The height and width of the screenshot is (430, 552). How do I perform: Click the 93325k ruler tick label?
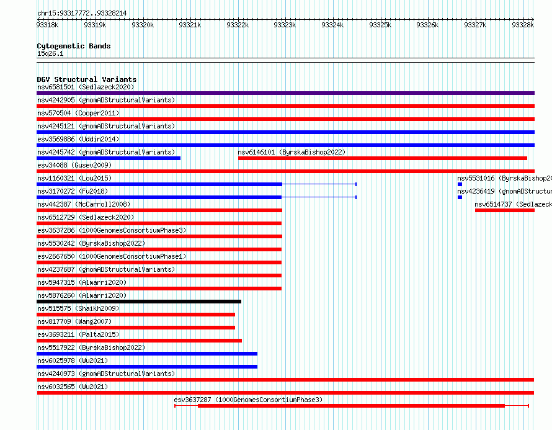(x=380, y=25)
